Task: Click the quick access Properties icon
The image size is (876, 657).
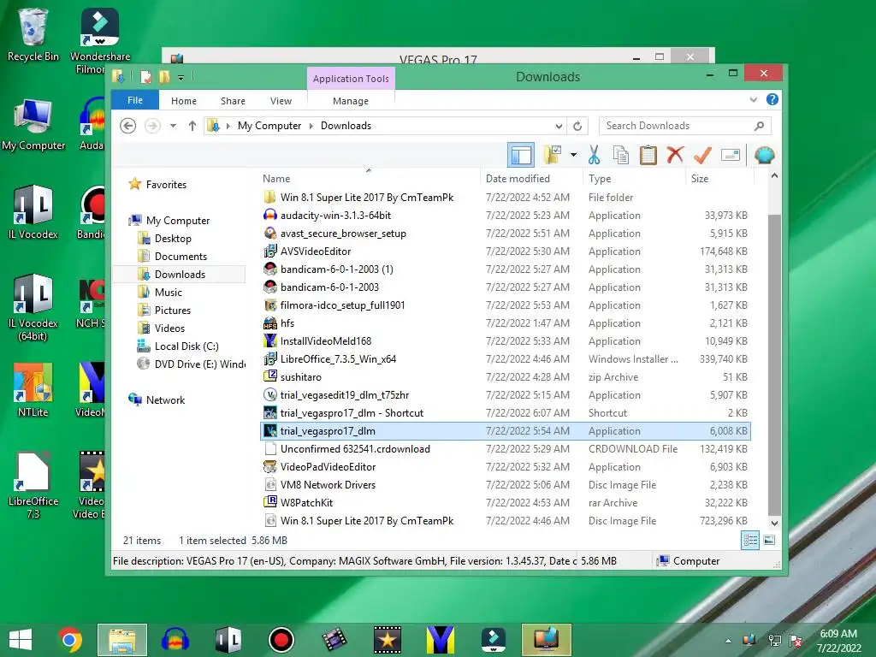Action: [x=145, y=76]
